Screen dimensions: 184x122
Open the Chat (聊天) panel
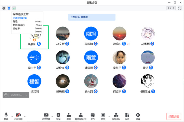point(92,116)
